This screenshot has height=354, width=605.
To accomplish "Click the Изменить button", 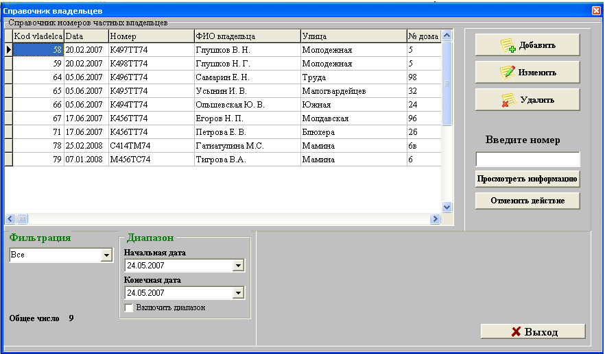I will (527, 73).
